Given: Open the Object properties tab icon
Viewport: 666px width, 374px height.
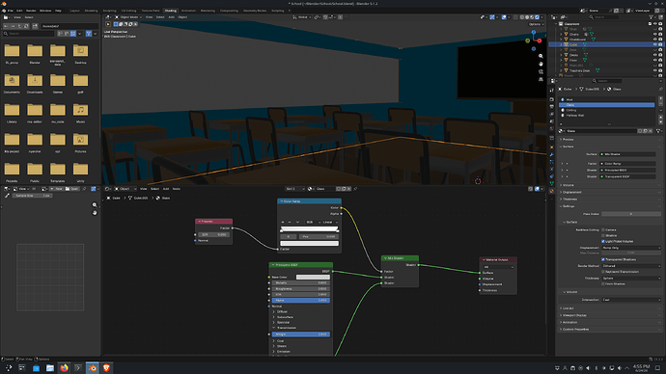Looking at the screenshot, I should click(552, 147).
